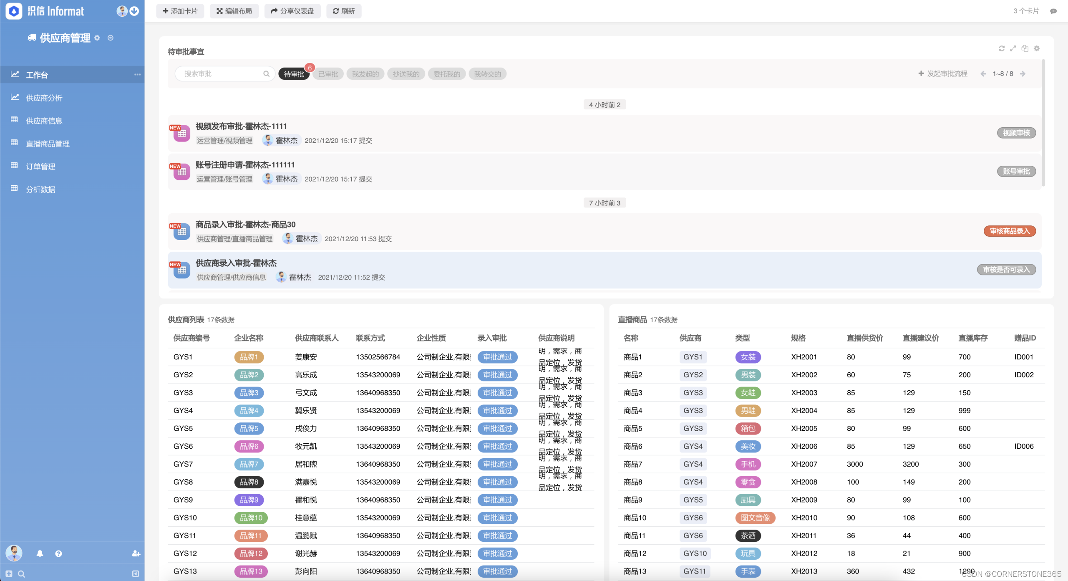1068x581 pixels.
Task: Click the invite user icon in sidebar
Action: pyautogui.click(x=136, y=553)
